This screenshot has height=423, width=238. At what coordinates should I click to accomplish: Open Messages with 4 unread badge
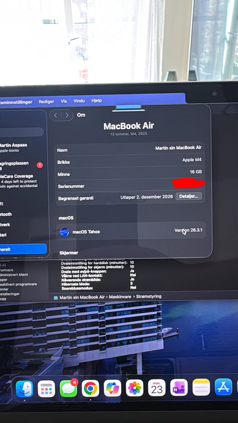[x=69, y=388]
